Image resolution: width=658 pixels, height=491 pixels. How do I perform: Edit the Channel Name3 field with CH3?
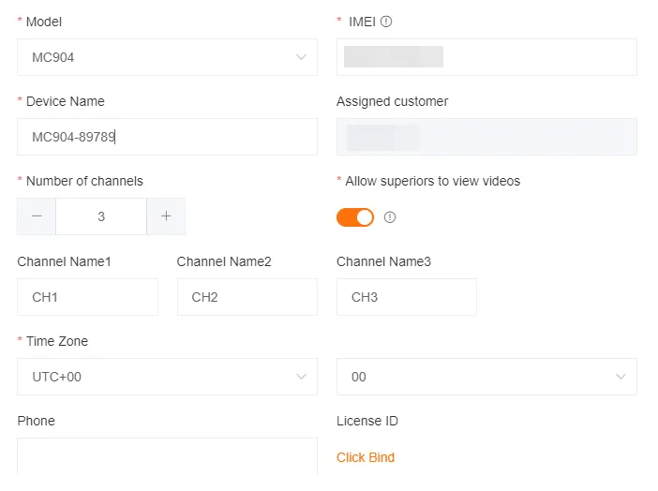406,297
